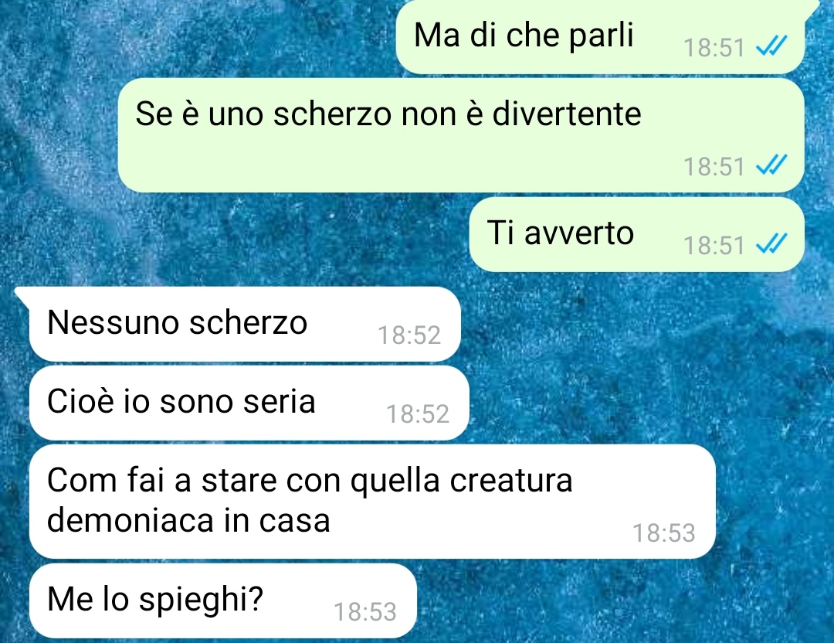Image resolution: width=834 pixels, height=643 pixels.
Task: Click the 18:51 timestamp on 'Ma di che parli'
Action: [714, 48]
